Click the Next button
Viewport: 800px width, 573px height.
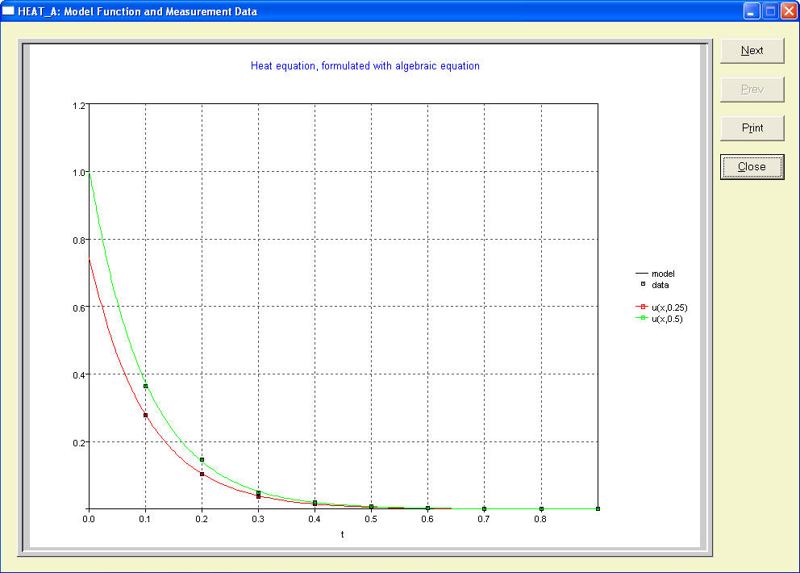point(752,50)
